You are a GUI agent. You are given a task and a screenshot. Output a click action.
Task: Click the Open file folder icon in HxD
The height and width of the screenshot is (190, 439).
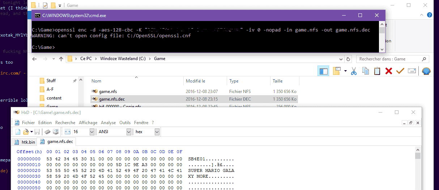26,132
